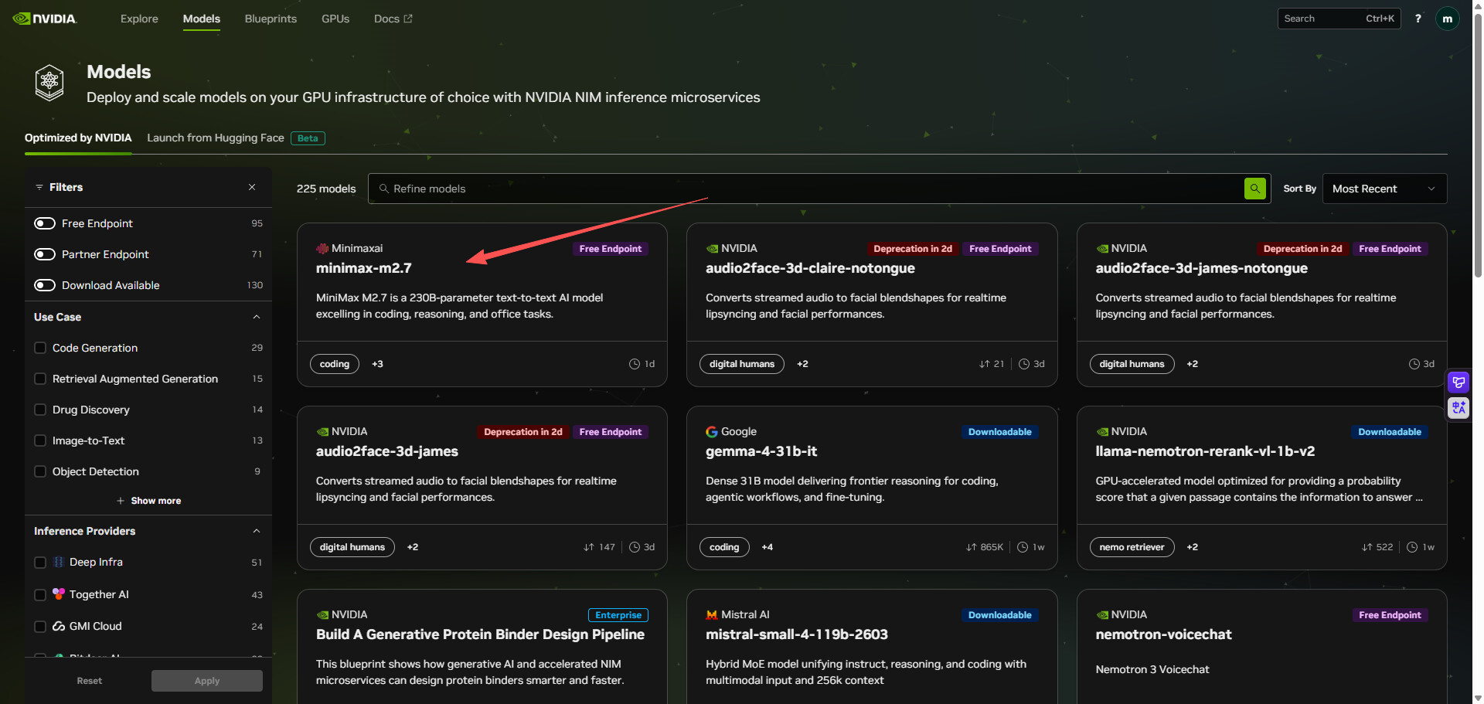The width and height of the screenshot is (1484, 704).
Task: Close the Filters panel with X icon
Action: pyautogui.click(x=252, y=187)
